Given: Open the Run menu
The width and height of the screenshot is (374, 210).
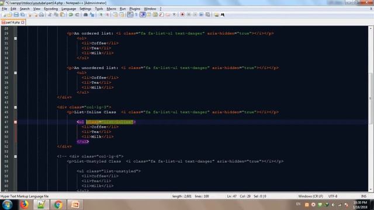Looking at the screenshot, I should click(123, 9).
